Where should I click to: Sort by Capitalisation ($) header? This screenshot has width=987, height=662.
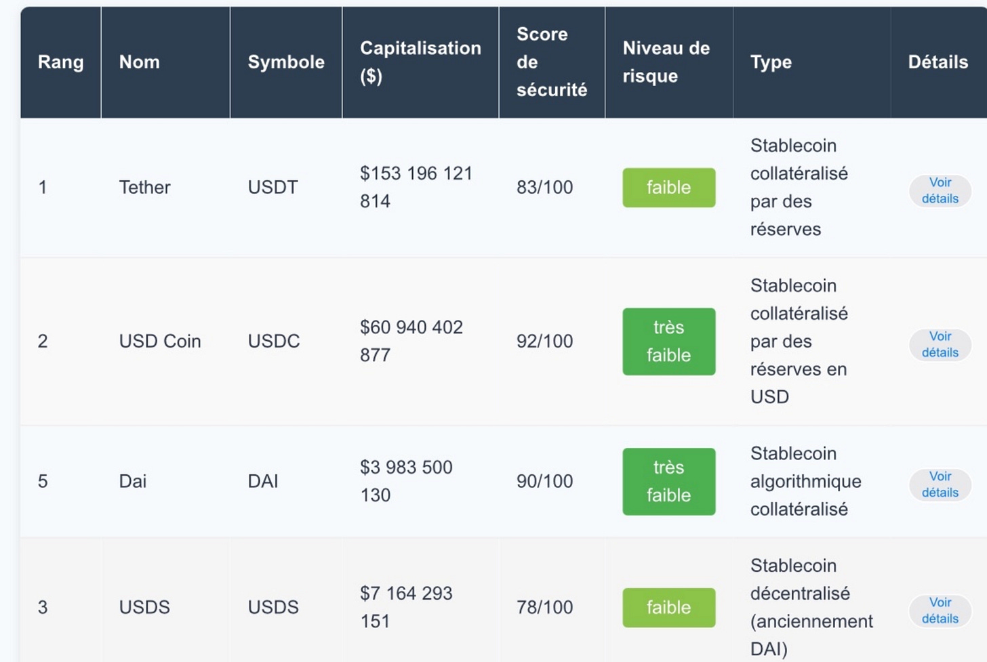420,62
